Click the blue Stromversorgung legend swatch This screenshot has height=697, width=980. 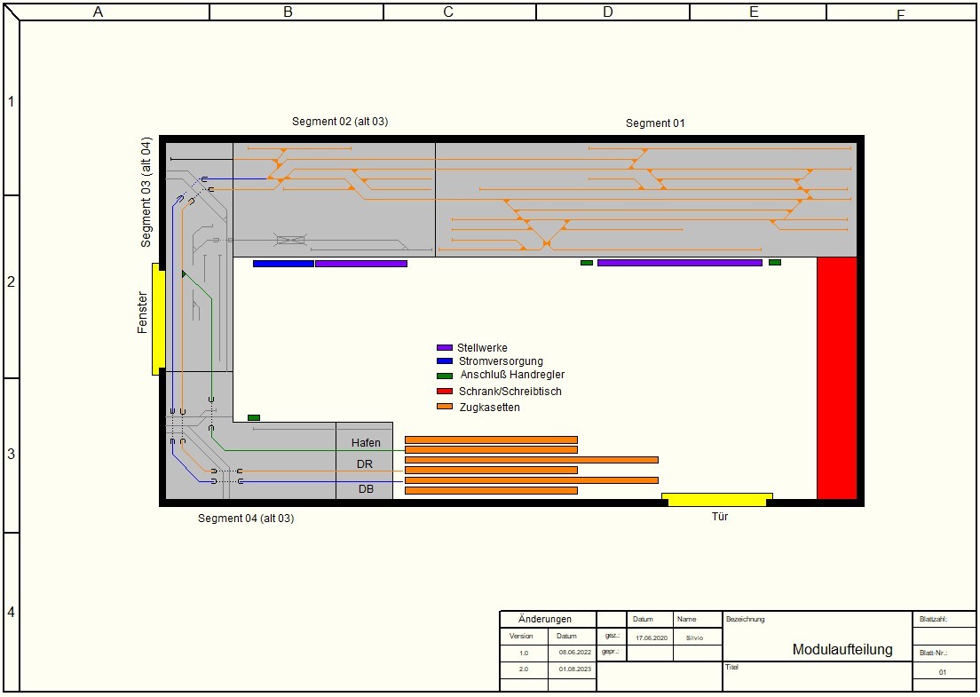click(x=445, y=361)
